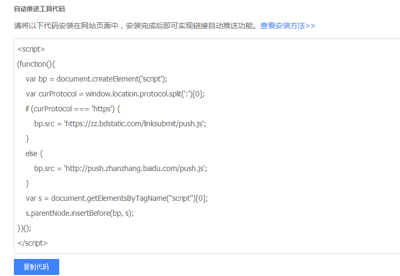Click the s.parentNode.insertBefore line
Viewport: 400px width, 276px height.
coord(79,213)
